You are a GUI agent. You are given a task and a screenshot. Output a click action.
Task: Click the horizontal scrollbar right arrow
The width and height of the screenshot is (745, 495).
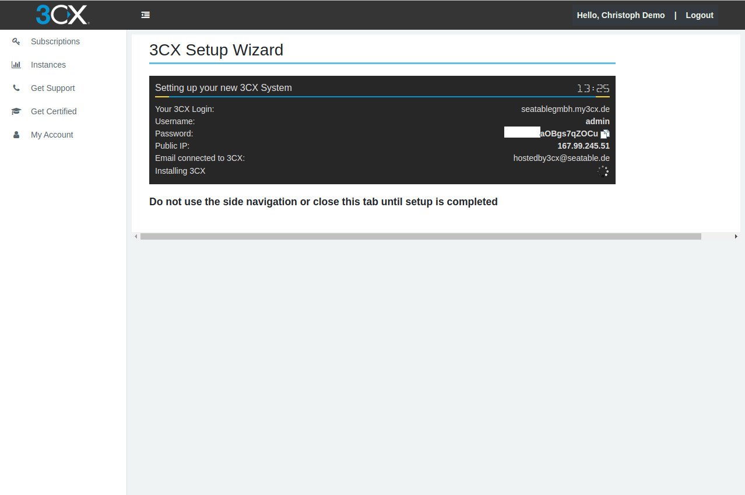point(736,236)
